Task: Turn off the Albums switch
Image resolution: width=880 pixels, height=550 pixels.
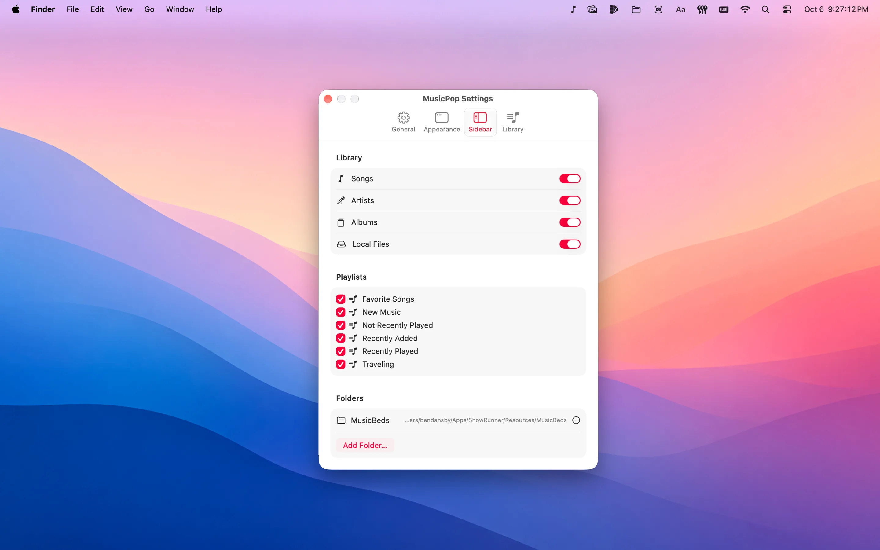Action: point(570,222)
